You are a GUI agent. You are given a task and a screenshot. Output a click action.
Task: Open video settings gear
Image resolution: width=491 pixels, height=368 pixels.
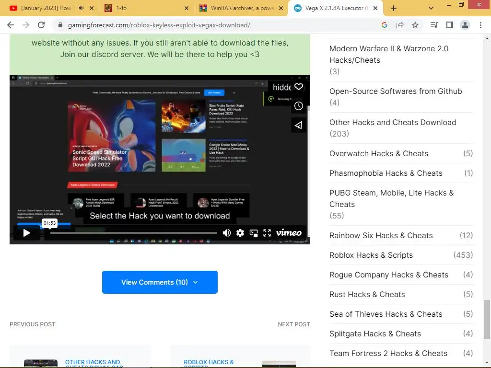(x=240, y=233)
